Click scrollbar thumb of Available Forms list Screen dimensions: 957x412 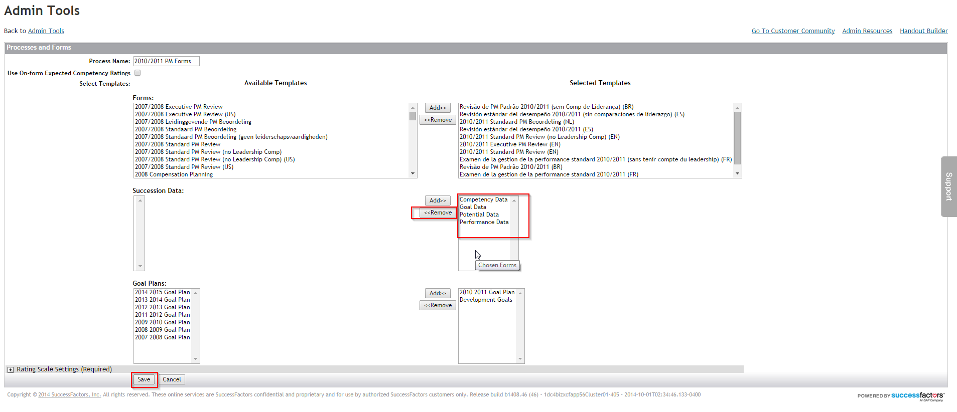pos(413,116)
